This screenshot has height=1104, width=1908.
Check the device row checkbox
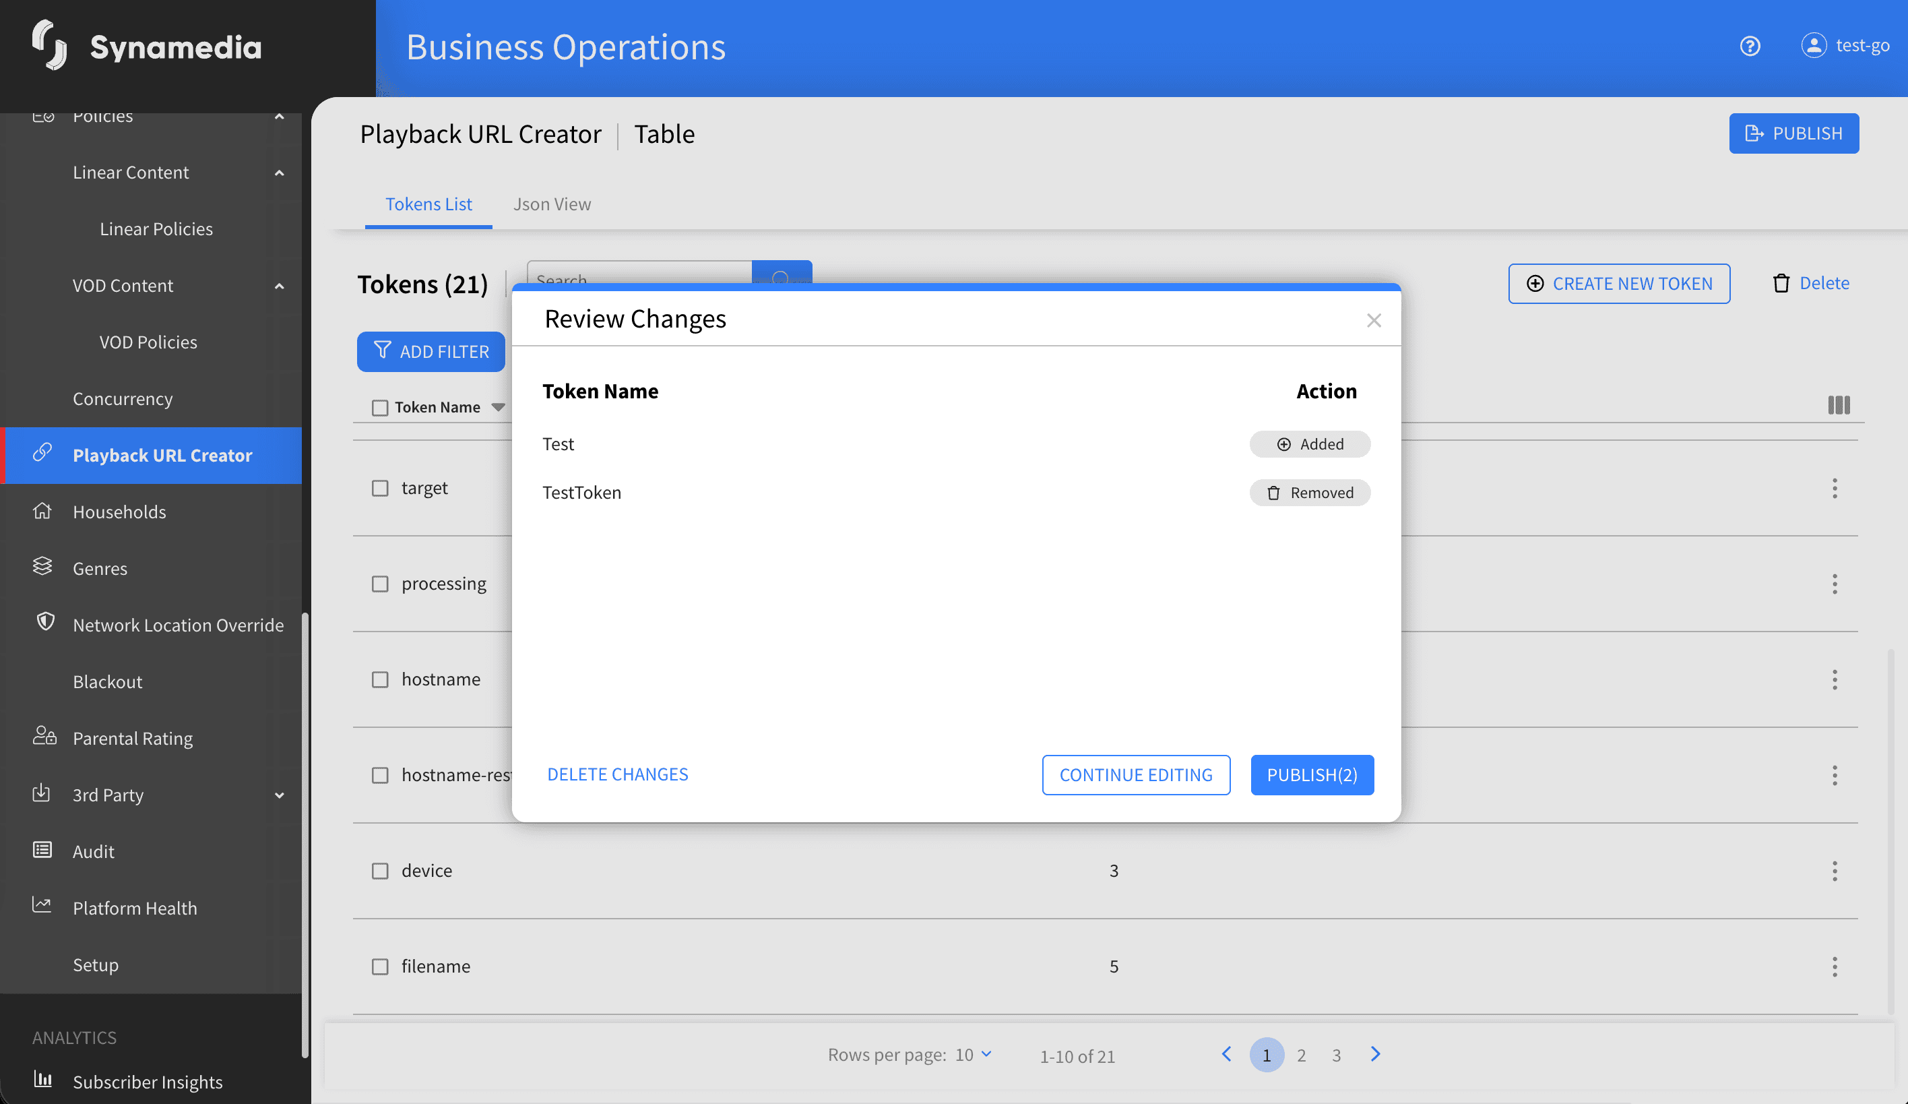click(x=380, y=871)
